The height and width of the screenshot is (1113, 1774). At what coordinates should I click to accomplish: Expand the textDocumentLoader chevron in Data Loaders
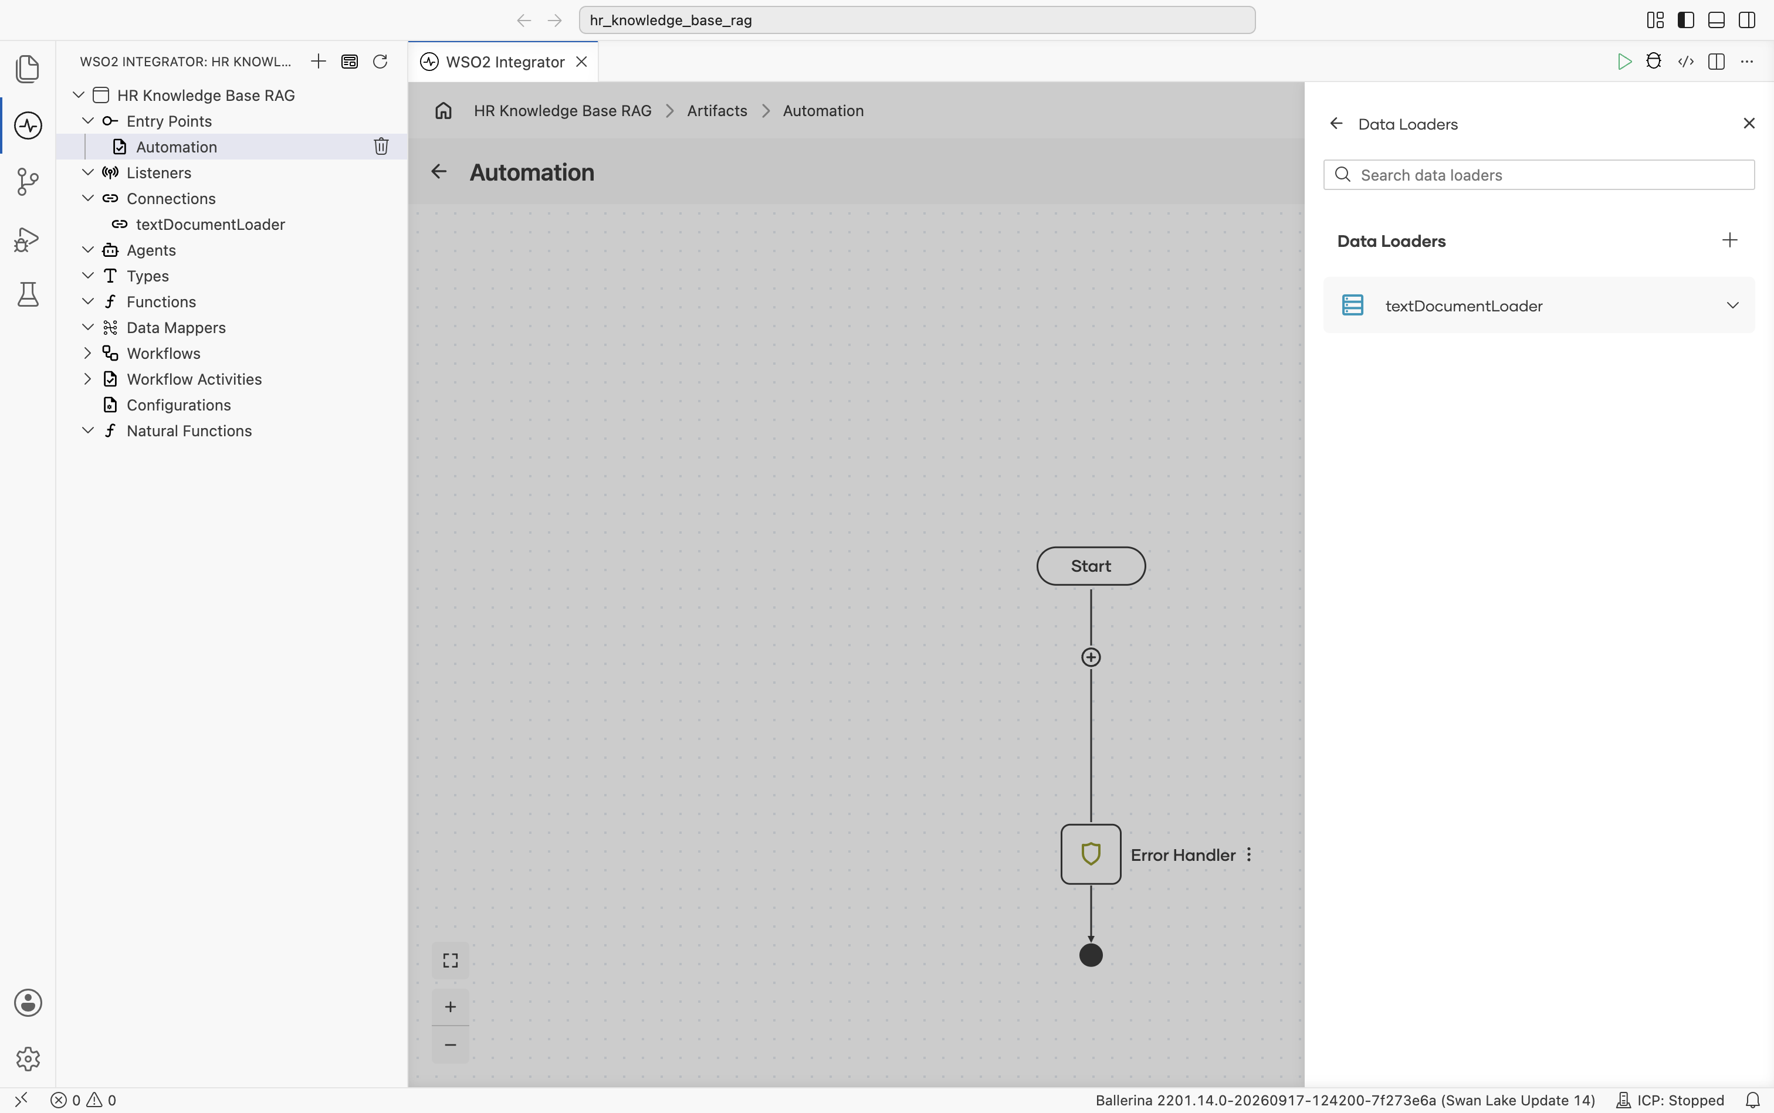click(x=1732, y=305)
